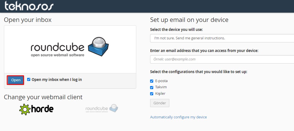Click the small faded roundcube cube icon
This screenshot has height=131, width=294.
click(114, 108)
